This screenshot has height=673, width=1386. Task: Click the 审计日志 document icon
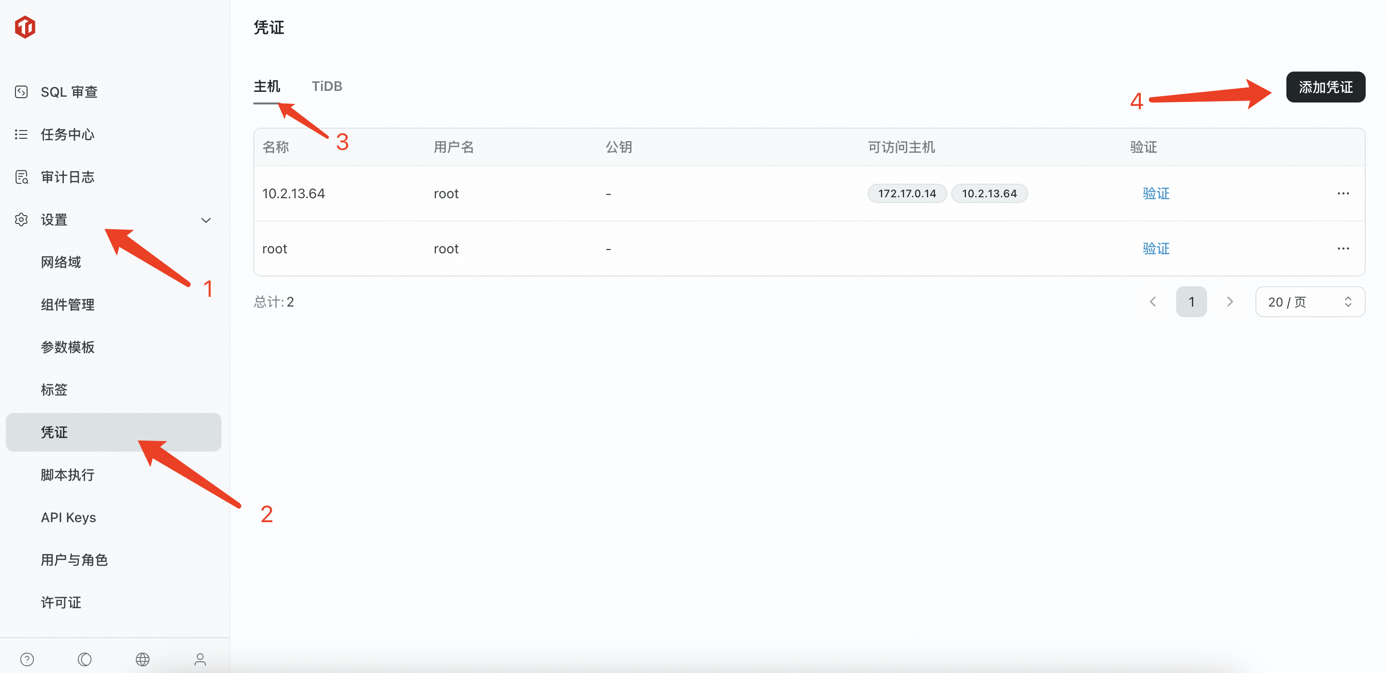[x=21, y=176]
